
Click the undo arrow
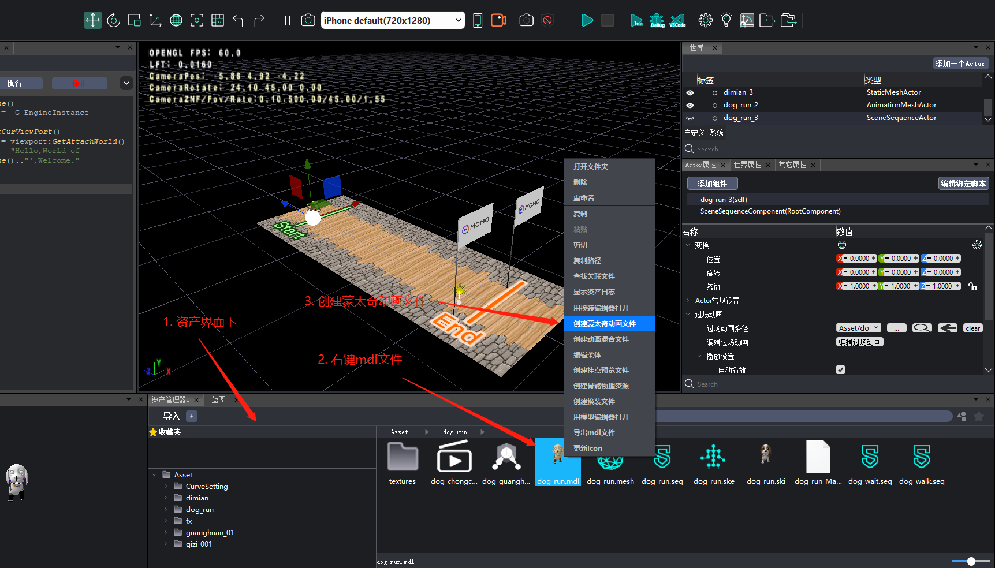tap(238, 20)
